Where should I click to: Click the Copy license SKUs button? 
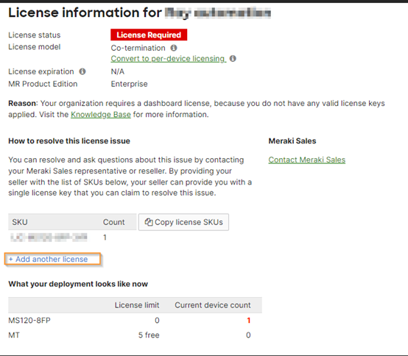click(x=183, y=222)
